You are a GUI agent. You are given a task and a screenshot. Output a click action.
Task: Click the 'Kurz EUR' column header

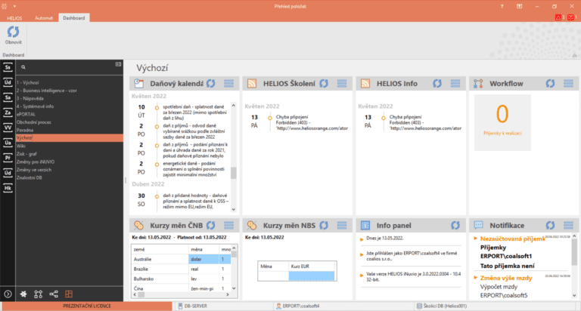pos(312,266)
